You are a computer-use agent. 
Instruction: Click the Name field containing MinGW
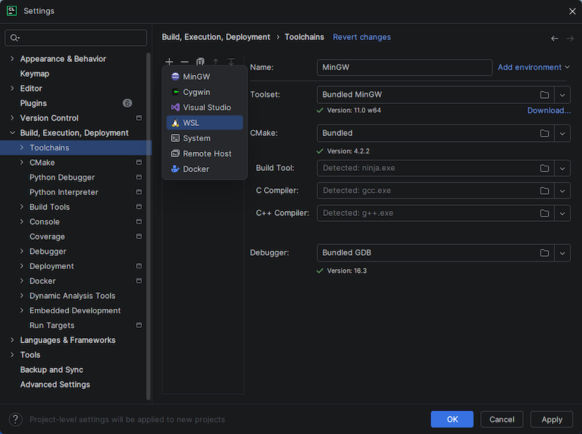click(x=404, y=67)
